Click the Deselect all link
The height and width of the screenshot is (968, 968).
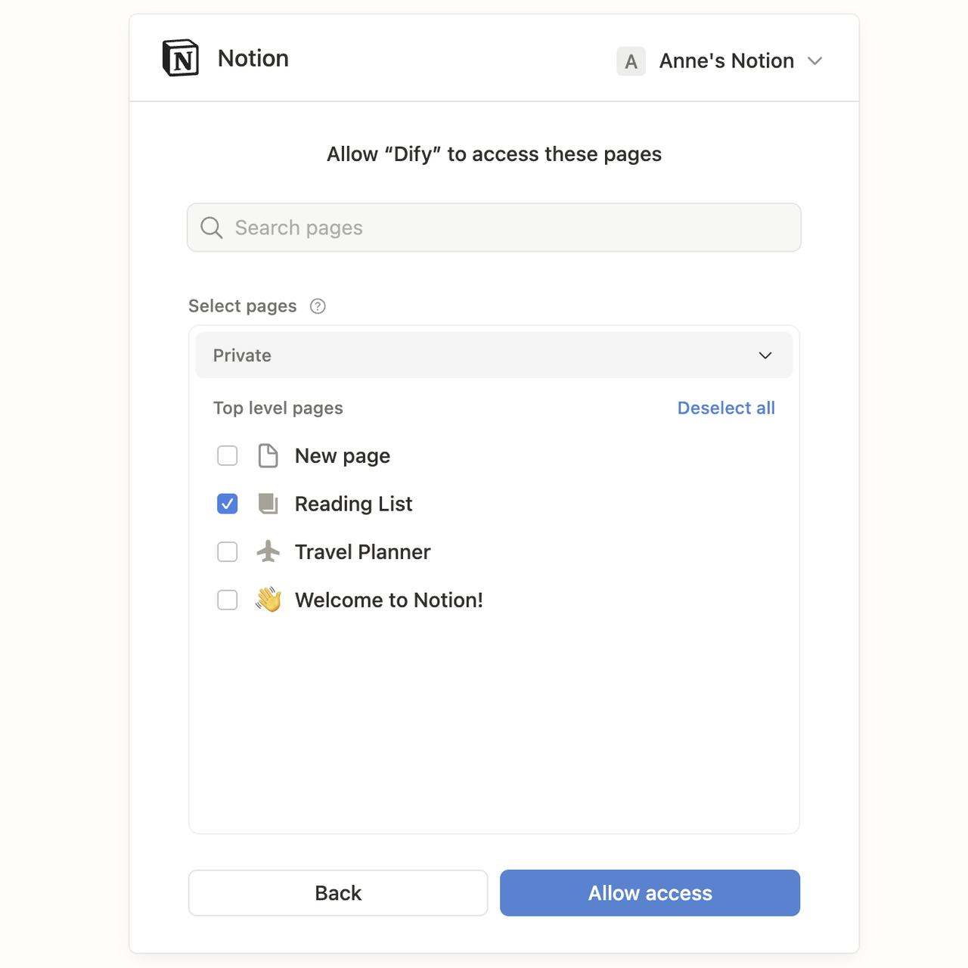click(725, 408)
